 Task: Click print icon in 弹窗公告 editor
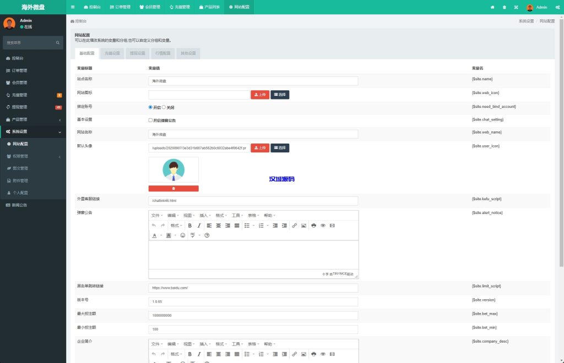[x=313, y=226]
